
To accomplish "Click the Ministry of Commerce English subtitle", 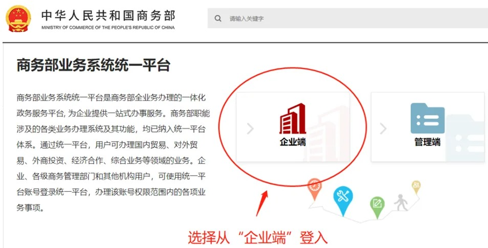I will point(108,27).
